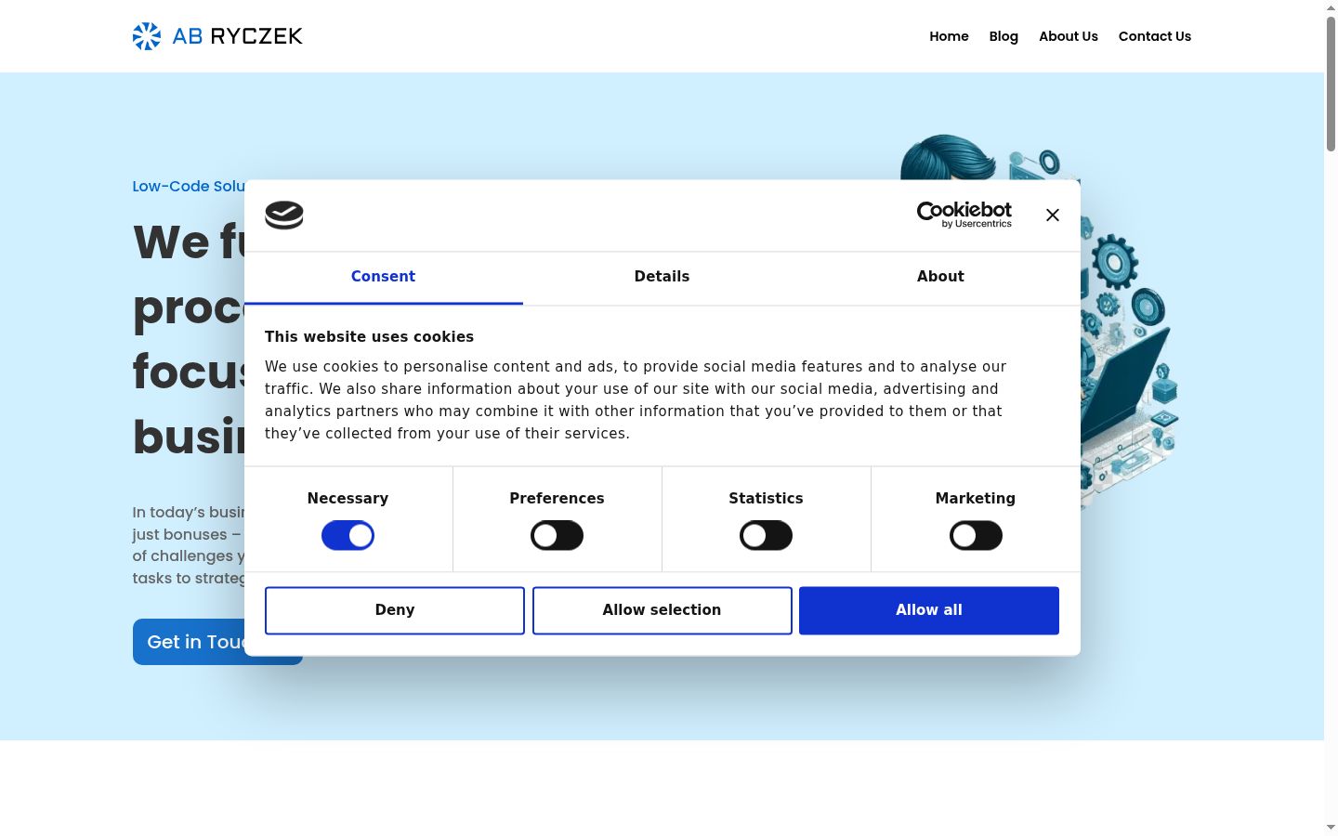Viewport: 1338px width, 836px height.
Task: Click the AB Ryczek logo
Action: tap(217, 36)
